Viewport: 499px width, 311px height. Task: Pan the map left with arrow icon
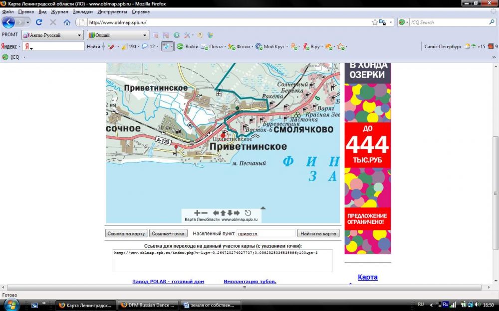(x=216, y=213)
